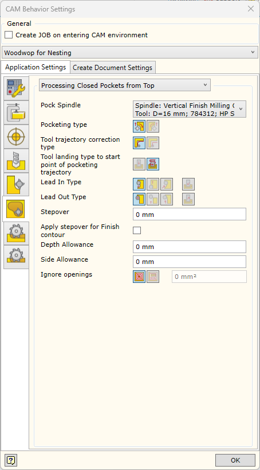Open help with the question mark icon
Image resolution: width=260 pixels, height=470 pixels.
pos(11,460)
